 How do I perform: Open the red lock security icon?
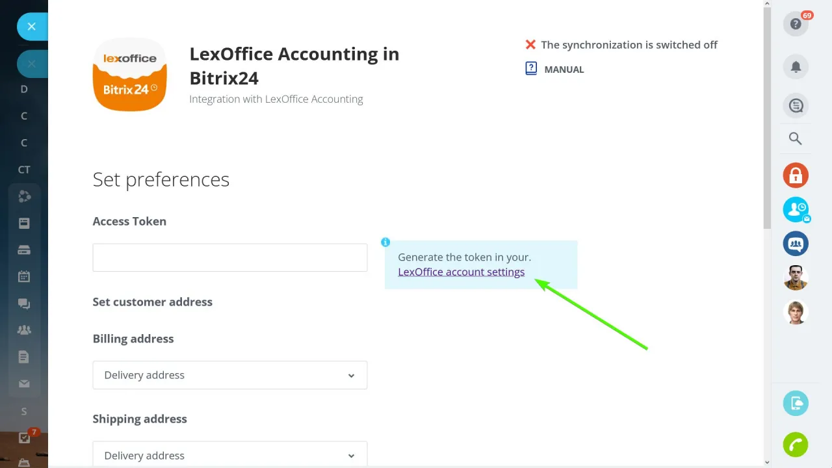pos(796,175)
